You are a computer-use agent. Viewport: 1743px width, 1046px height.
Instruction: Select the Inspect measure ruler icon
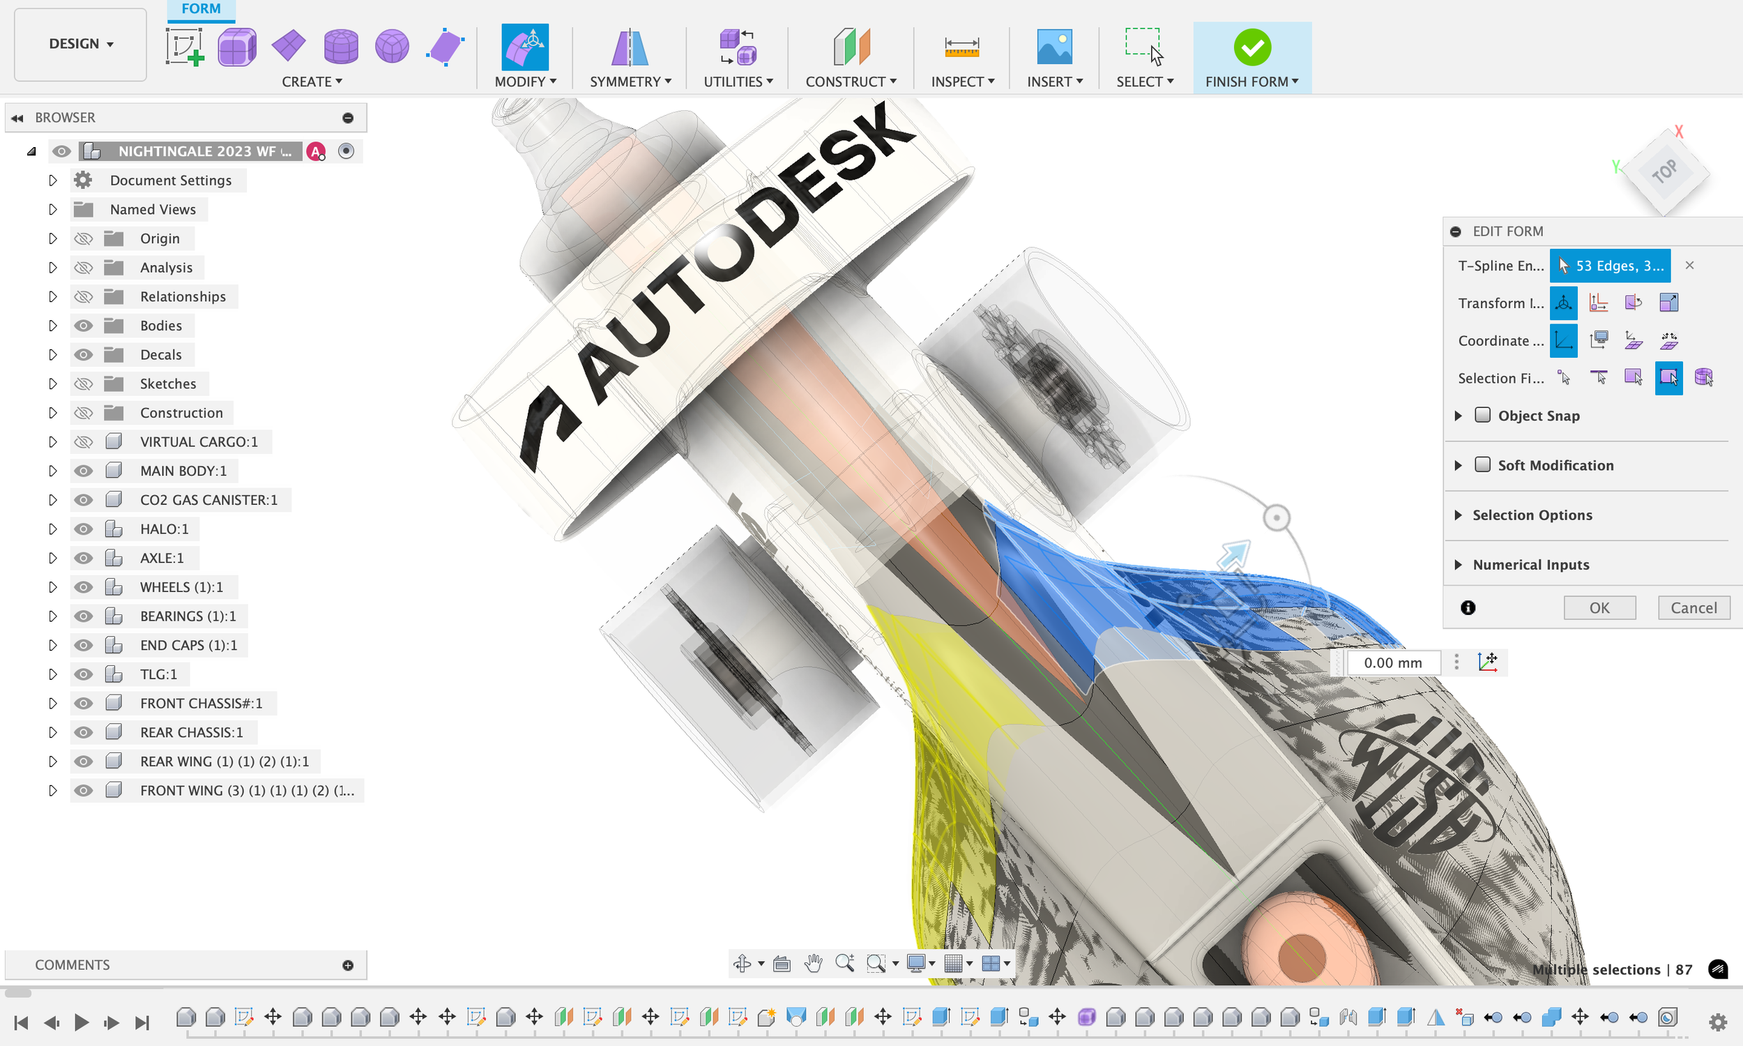[x=961, y=47]
